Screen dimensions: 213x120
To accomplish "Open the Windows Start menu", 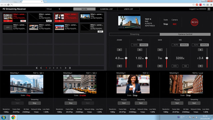I will point(3,117).
